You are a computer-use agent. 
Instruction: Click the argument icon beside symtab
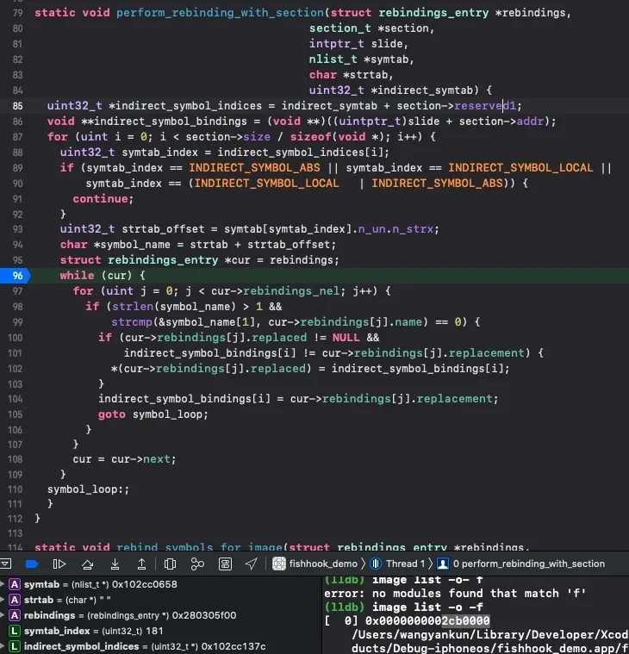point(15,584)
